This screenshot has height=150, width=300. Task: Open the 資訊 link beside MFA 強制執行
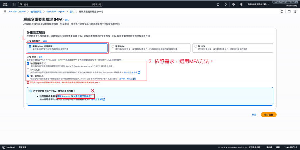coord(45,41)
